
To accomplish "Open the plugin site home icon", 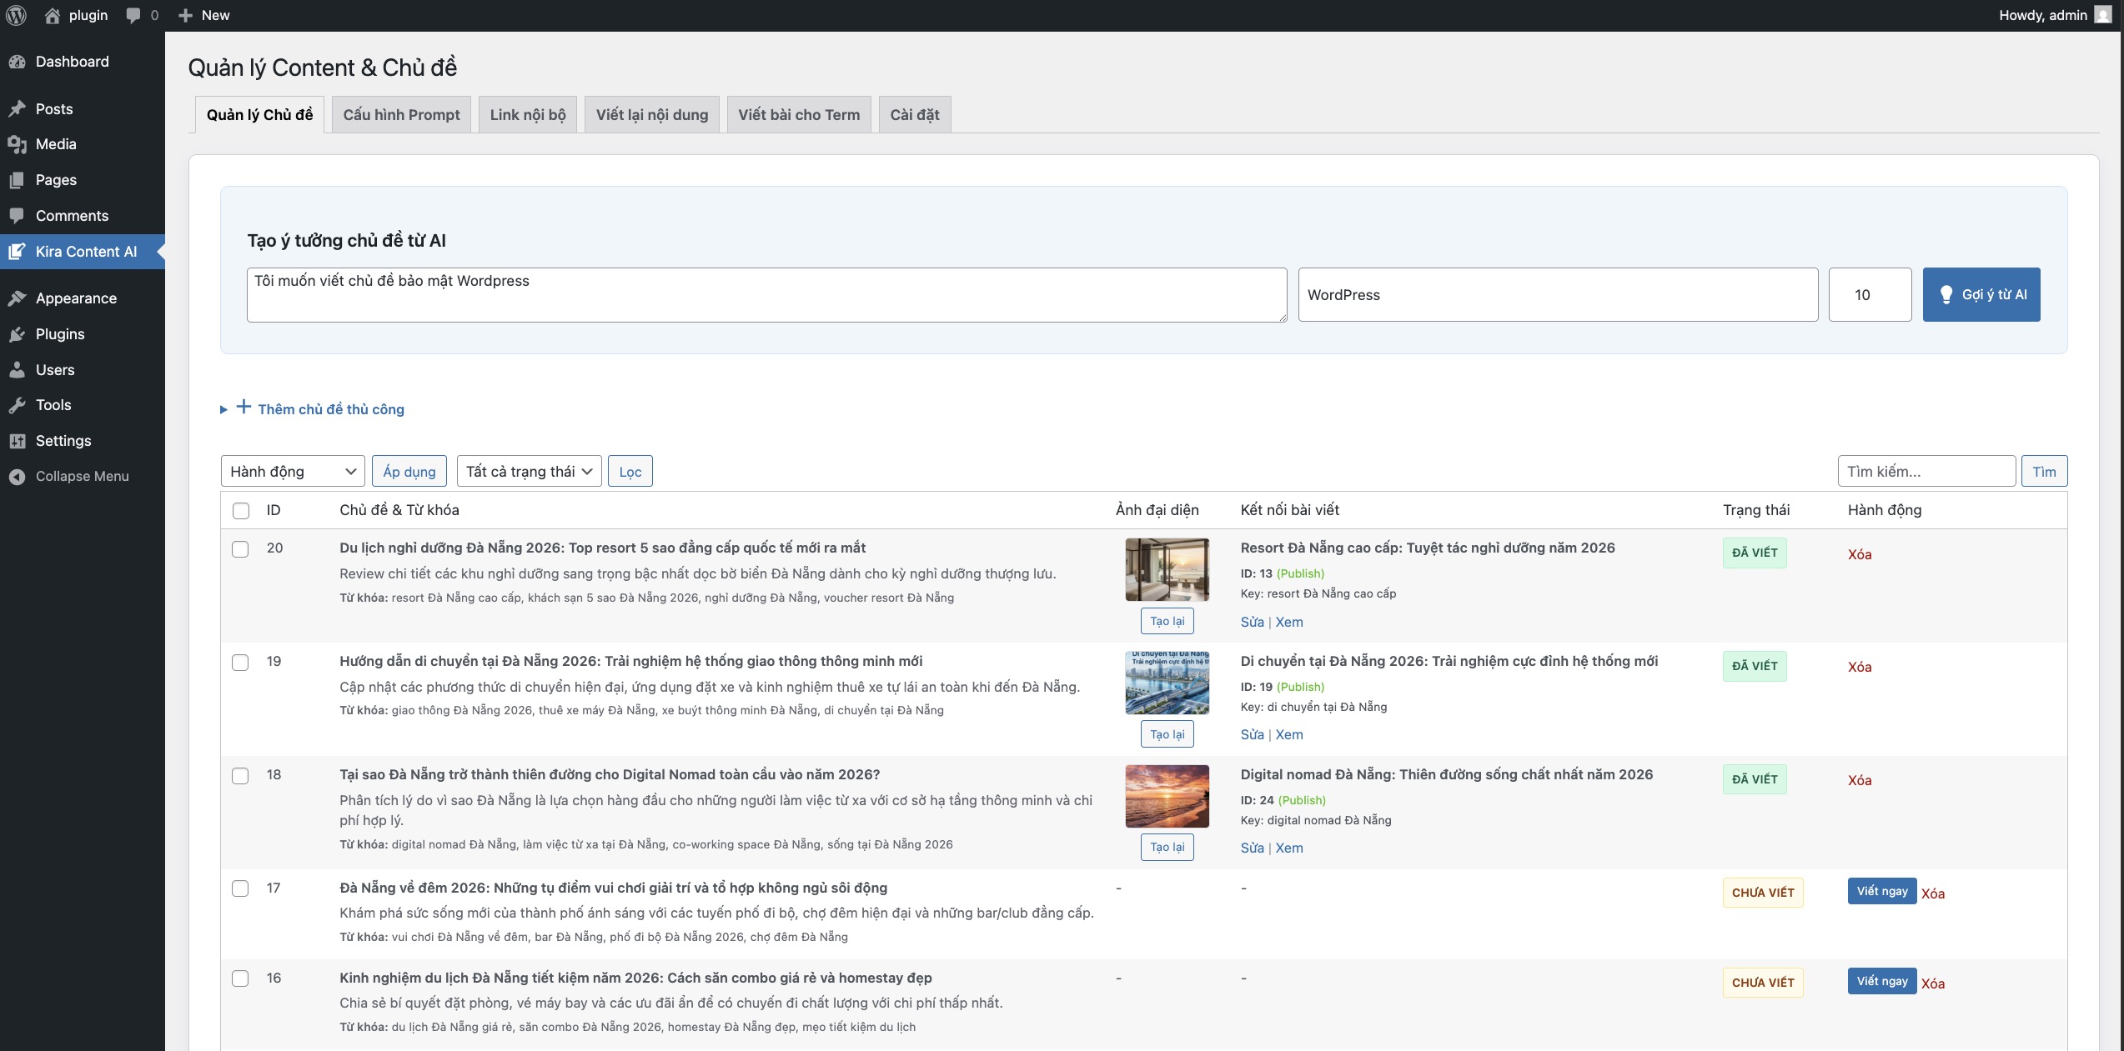I will (53, 15).
